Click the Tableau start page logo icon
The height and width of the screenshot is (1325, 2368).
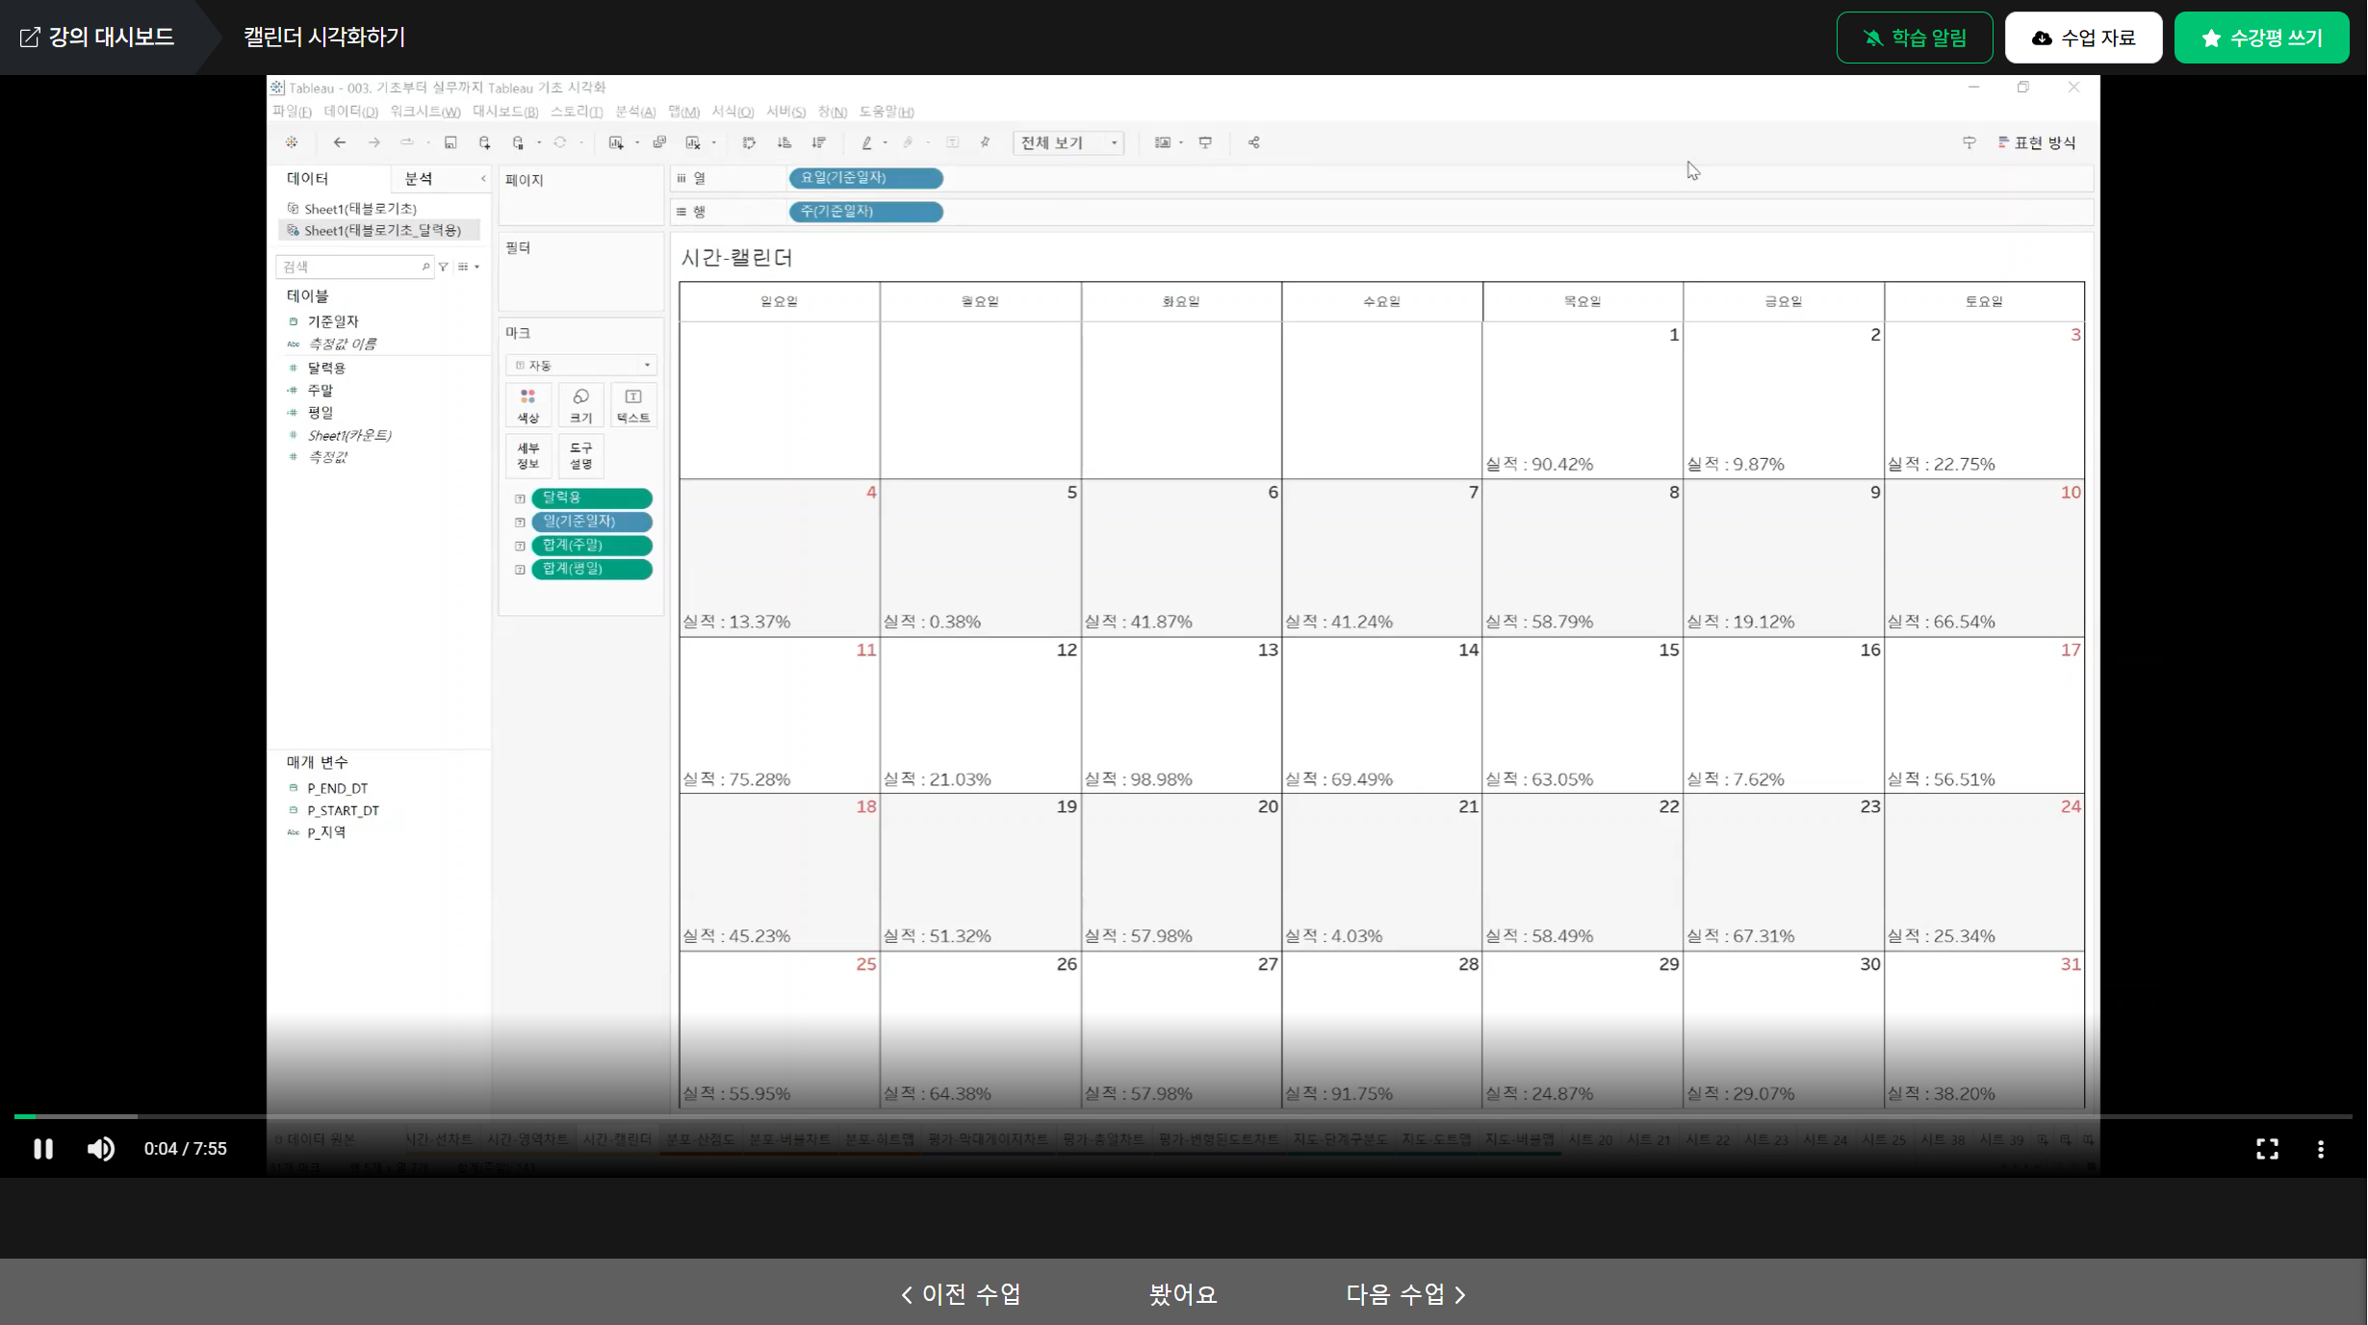point(292,142)
